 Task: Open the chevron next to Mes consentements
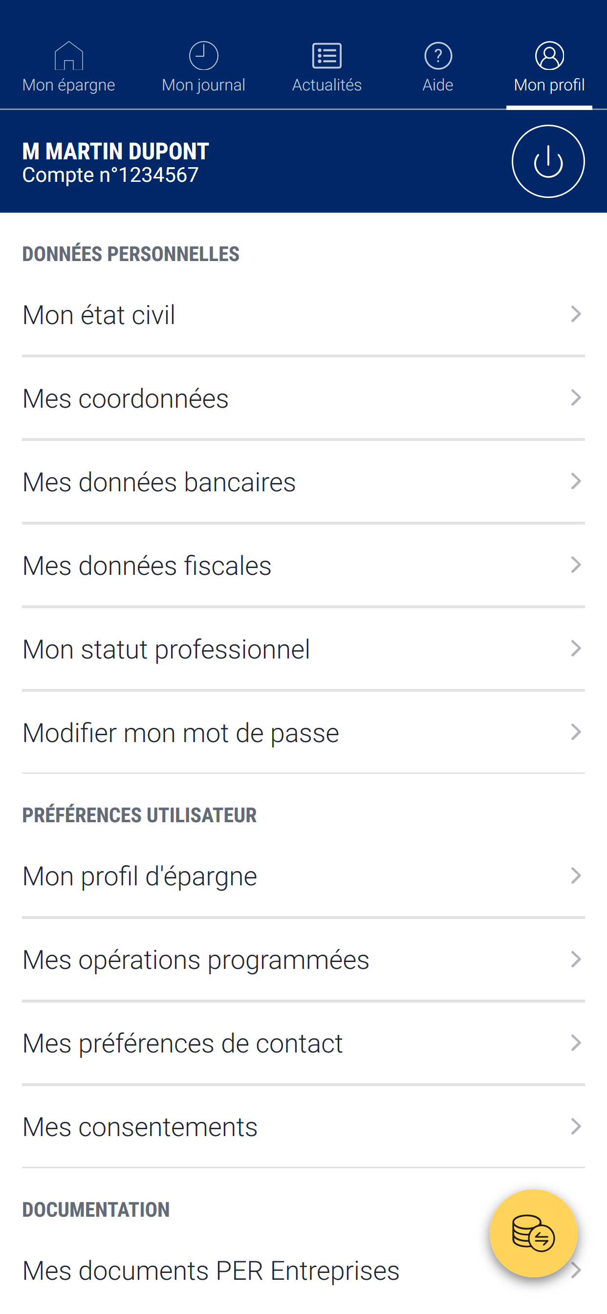576,1126
